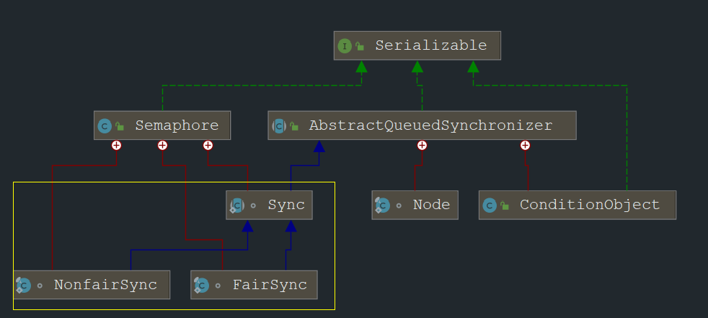The image size is (708, 318).
Task: Select the NonfairSync class name
Action: coord(105,285)
